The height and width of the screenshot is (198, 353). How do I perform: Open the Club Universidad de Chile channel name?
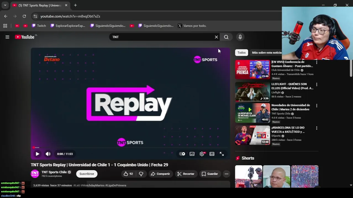(286, 70)
